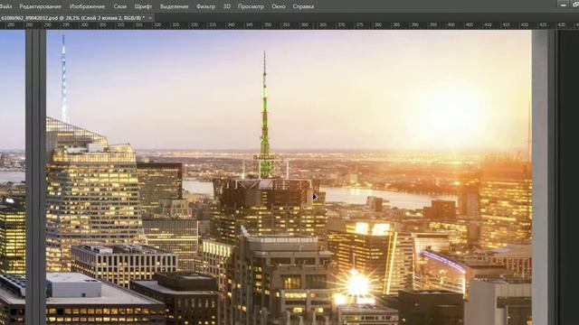Image resolution: width=579 pixels, height=325 pixels.
Task: Open the Фильтр menu
Action: click(205, 6)
